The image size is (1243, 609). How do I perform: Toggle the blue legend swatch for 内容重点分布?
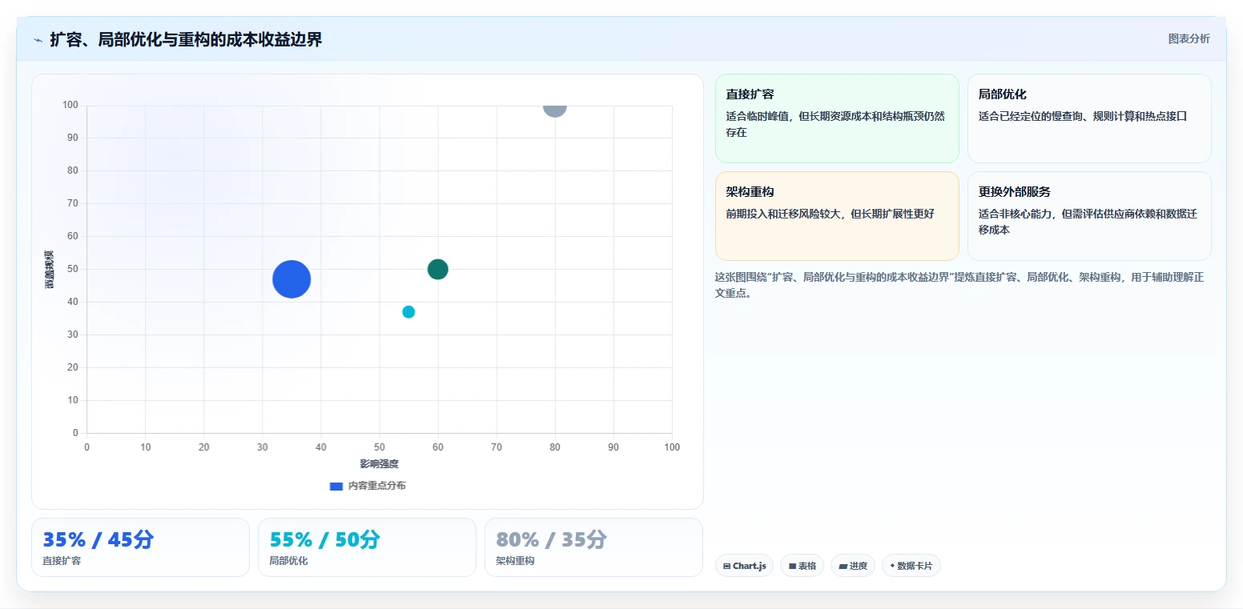pyautogui.click(x=336, y=486)
